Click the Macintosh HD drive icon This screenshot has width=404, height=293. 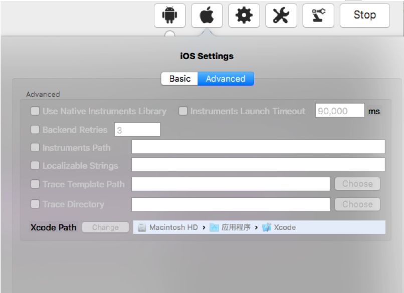coord(142,227)
